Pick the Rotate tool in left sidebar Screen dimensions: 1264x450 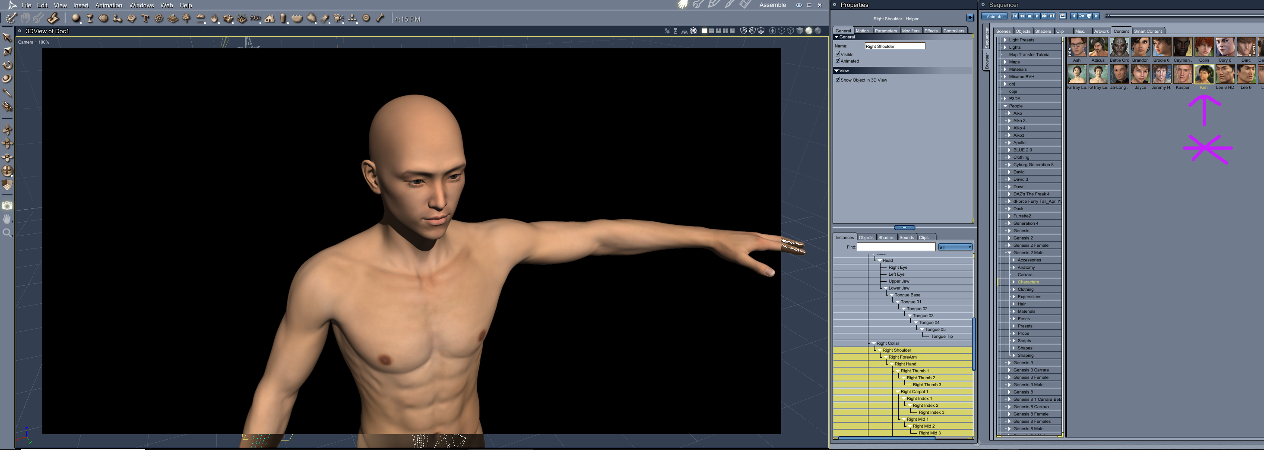7,65
